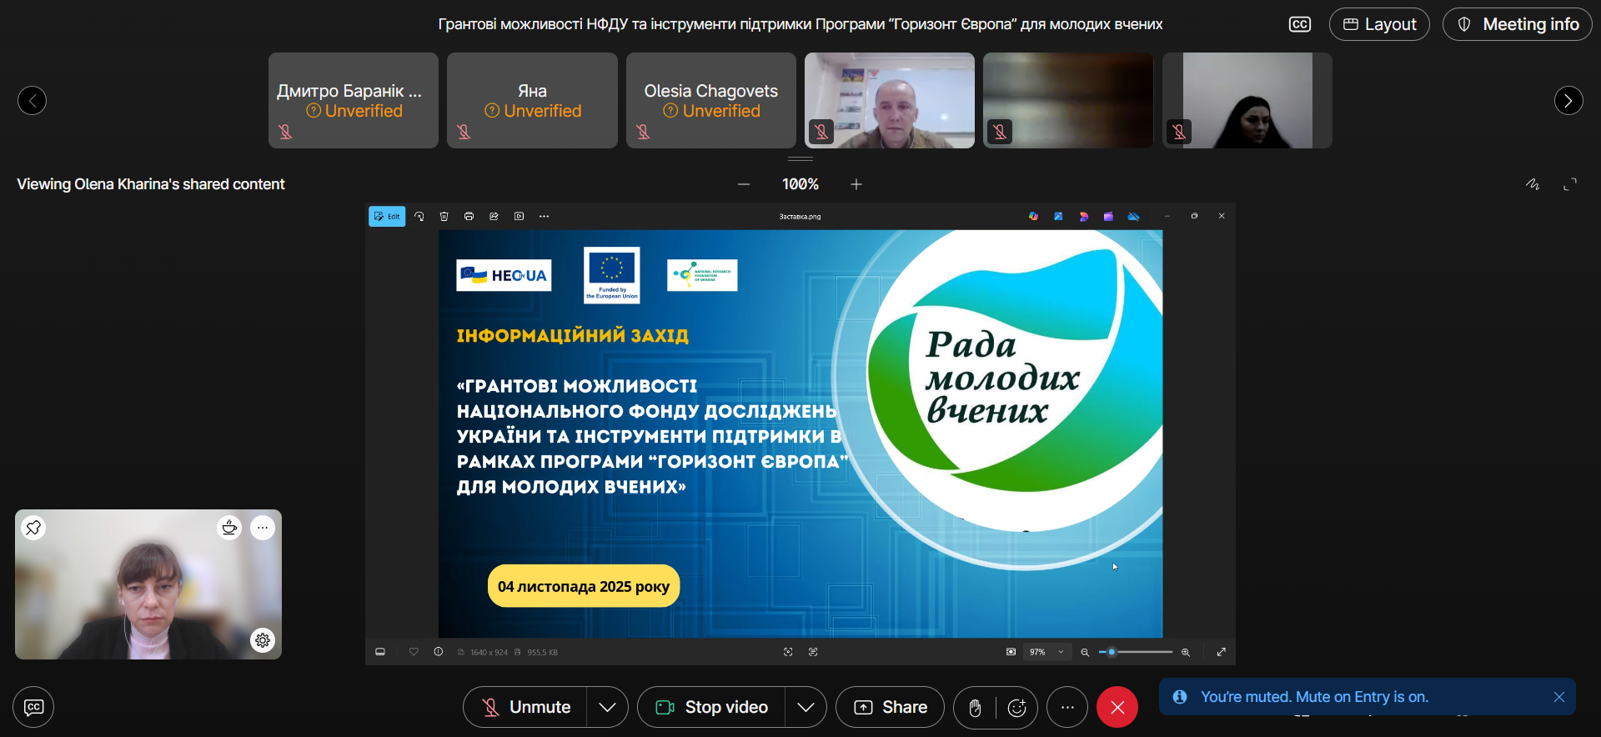The image size is (1601, 737).
Task: Adjust the Photos zoom slider
Action: tap(1136, 652)
